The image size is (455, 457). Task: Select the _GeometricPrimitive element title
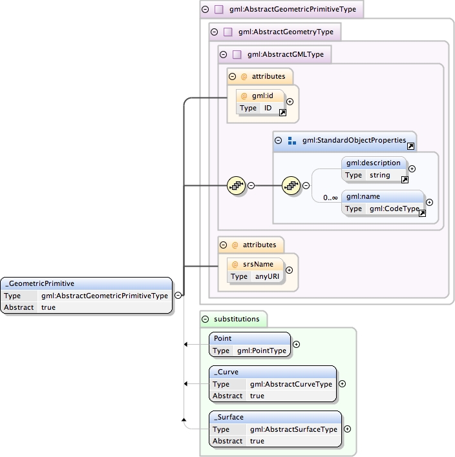point(39,283)
